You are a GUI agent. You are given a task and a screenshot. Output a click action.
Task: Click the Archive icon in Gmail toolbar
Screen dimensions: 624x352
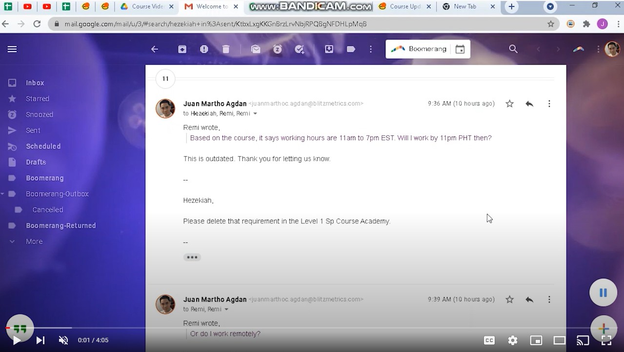[182, 49]
